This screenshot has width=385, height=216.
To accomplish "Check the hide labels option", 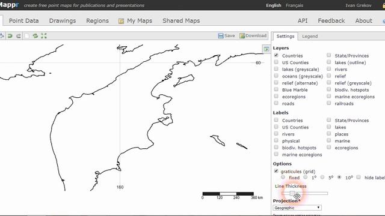I will point(359,177).
